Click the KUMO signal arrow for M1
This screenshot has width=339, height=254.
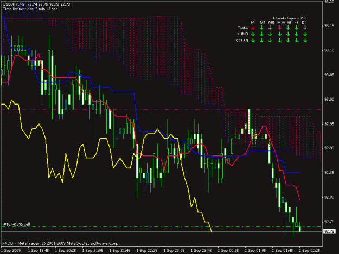point(253,34)
